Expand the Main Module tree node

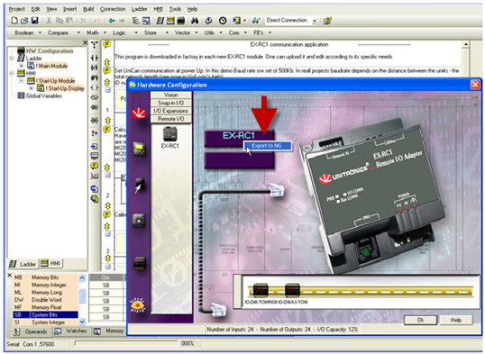click(x=22, y=66)
